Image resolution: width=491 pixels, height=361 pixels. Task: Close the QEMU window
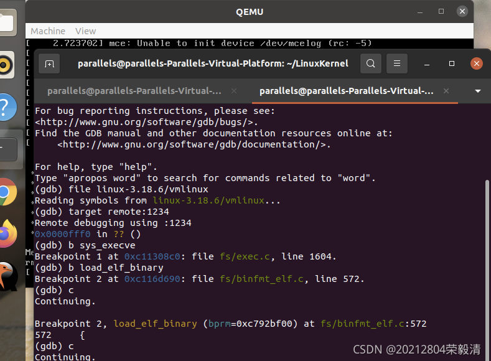pyautogui.click(x=462, y=12)
